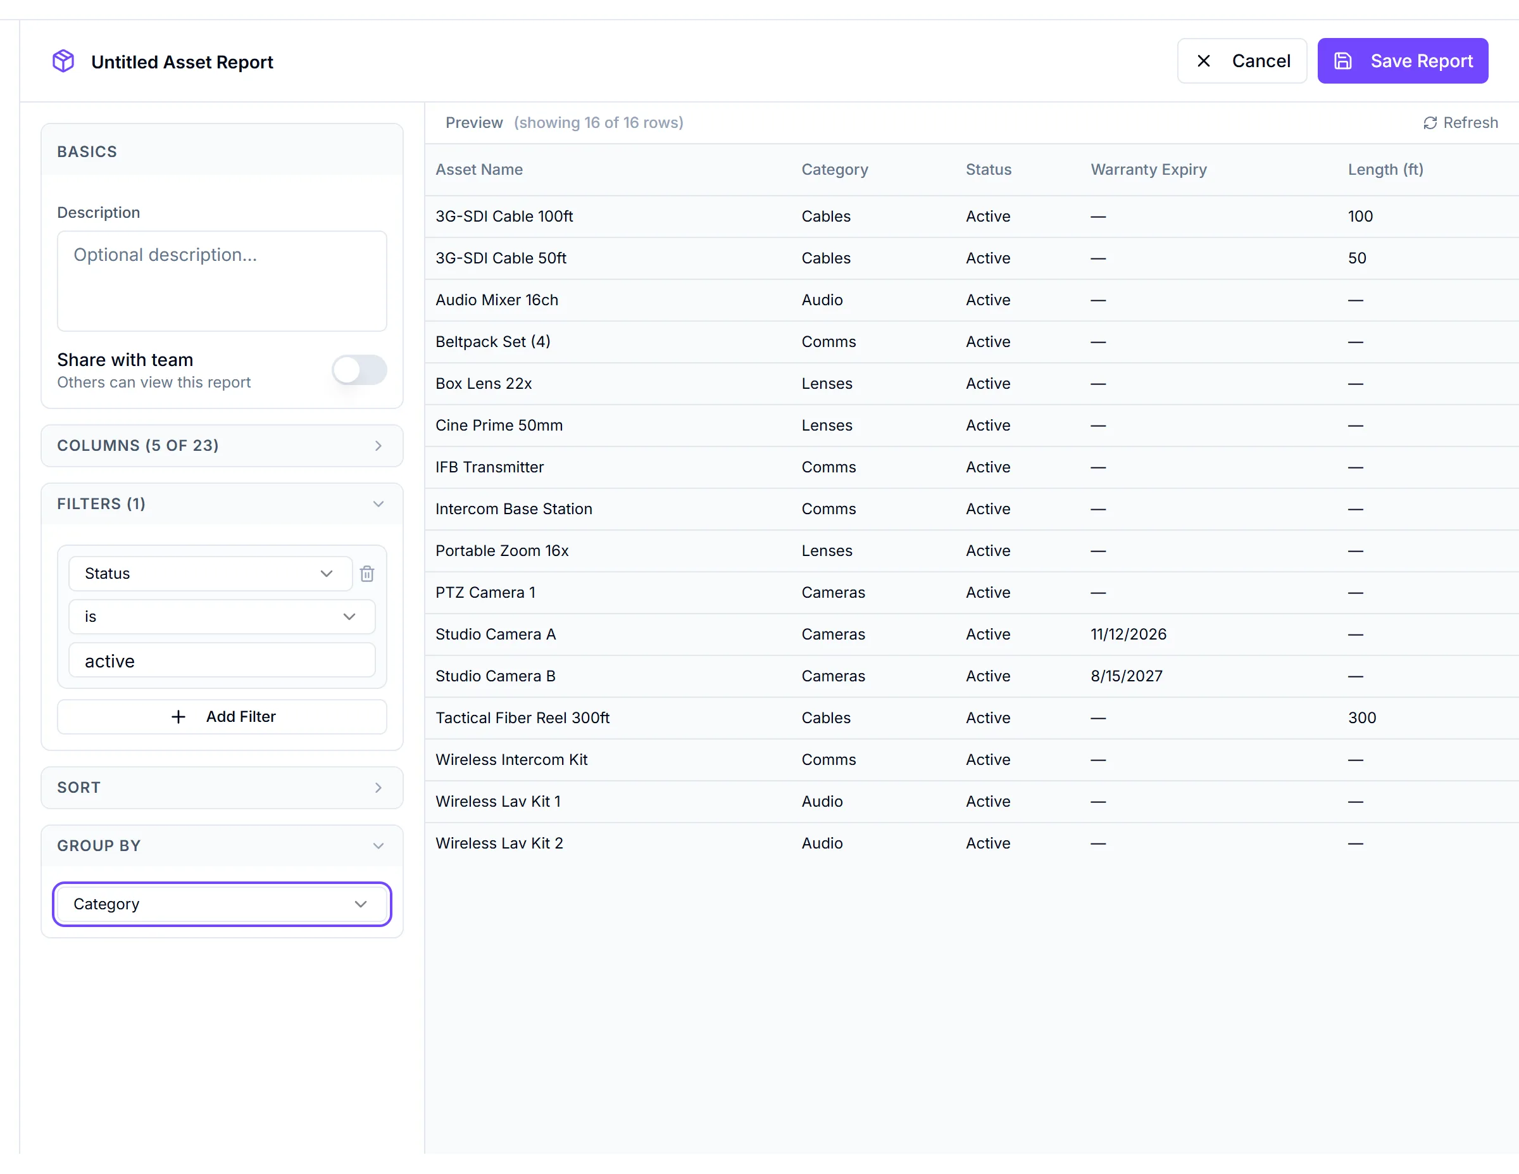The width and height of the screenshot is (1519, 1174).
Task: Click the Untitled Asset Report title
Action: click(182, 62)
